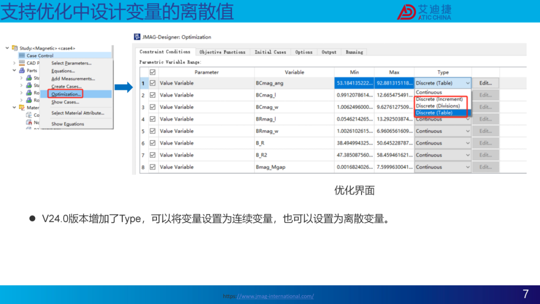
Task: Click the Study Magnetic case4 tree icon
Action: click(x=15, y=48)
